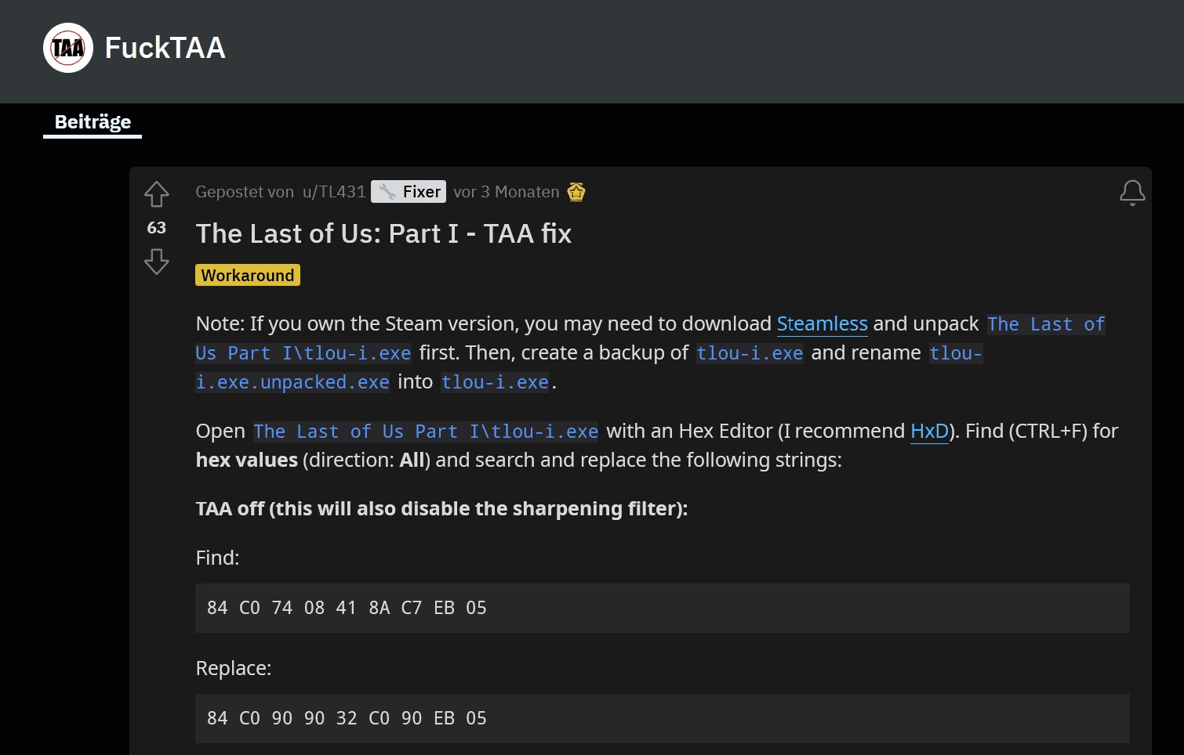Switch to the Beiträge tab

pos(93,122)
